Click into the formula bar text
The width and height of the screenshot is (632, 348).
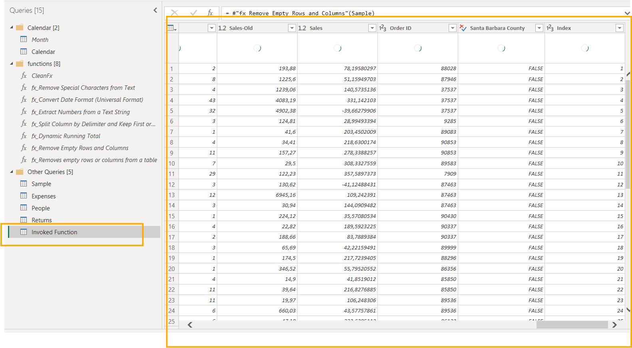click(300, 13)
